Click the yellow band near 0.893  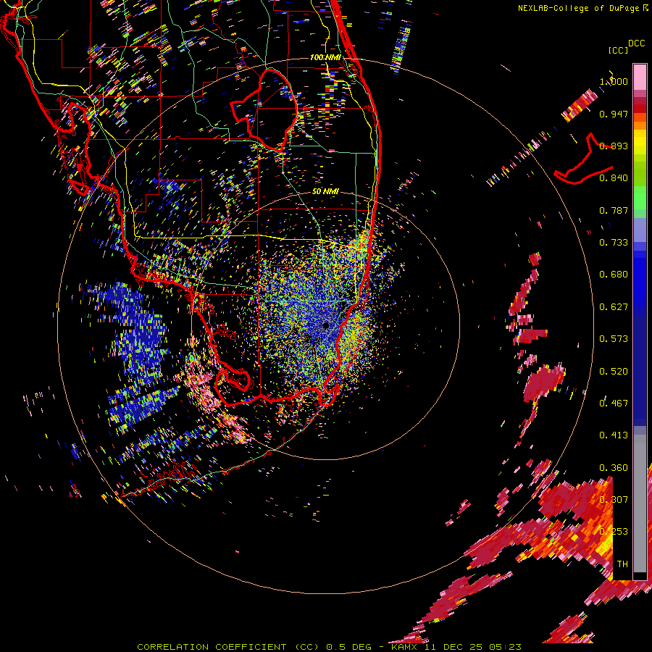[x=640, y=142]
